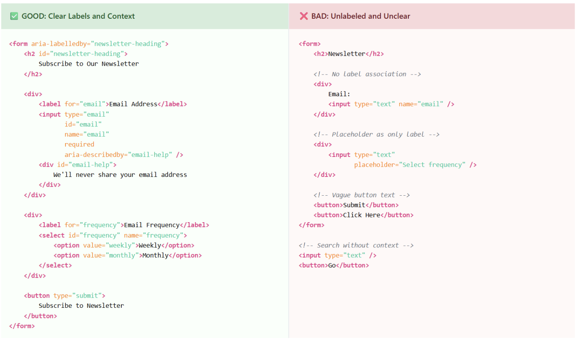Viewport: 578px width, 340px height.
Task: Click the placeholder="Select frequency" attribute
Action: pos(410,165)
